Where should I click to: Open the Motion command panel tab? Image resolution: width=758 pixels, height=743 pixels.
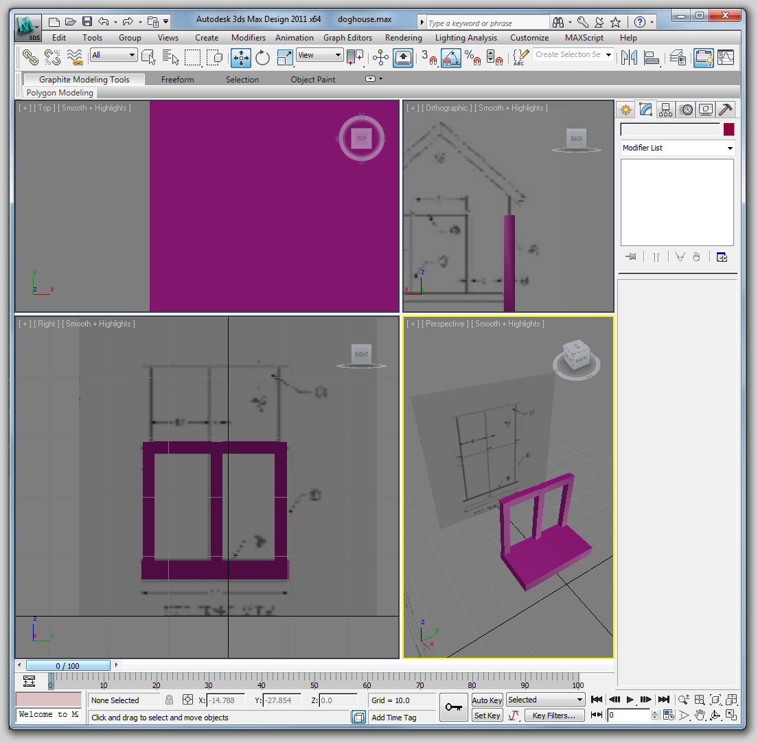tap(685, 110)
